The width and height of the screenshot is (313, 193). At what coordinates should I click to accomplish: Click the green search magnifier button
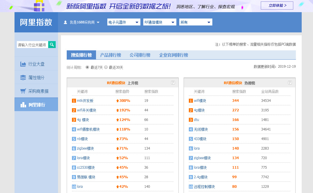(x=52, y=45)
